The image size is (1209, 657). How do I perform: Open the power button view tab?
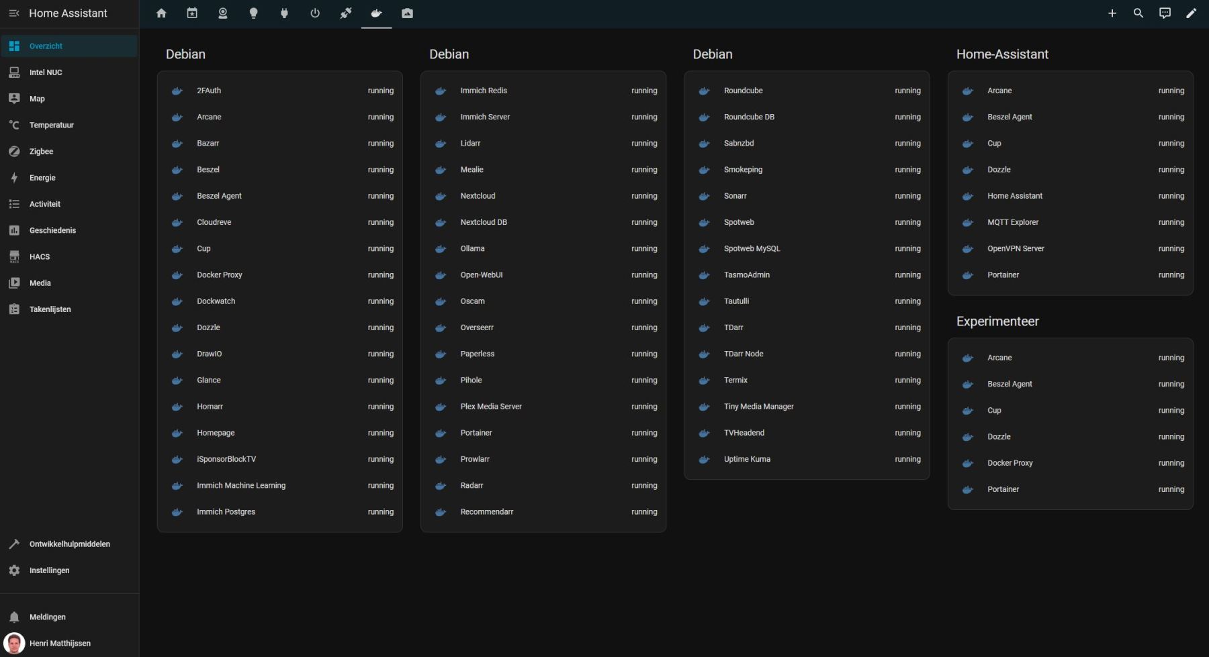(x=315, y=13)
